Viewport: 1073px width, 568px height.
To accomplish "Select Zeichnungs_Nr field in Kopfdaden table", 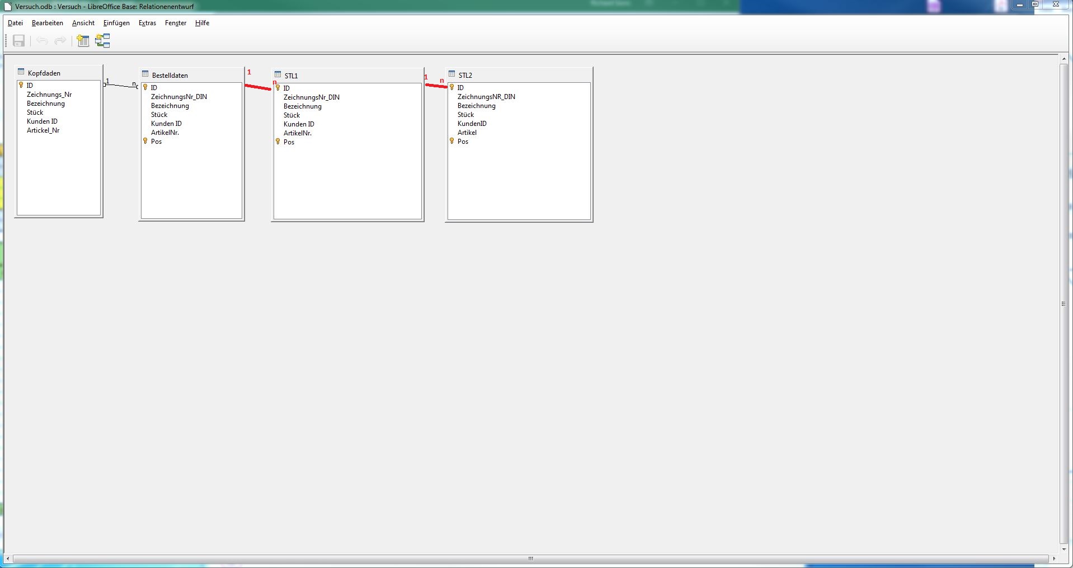I will (49, 95).
